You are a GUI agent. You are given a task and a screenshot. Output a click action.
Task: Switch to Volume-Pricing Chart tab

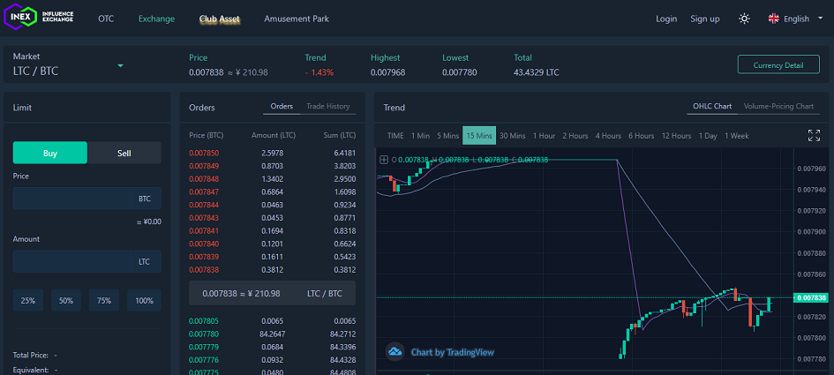click(778, 106)
